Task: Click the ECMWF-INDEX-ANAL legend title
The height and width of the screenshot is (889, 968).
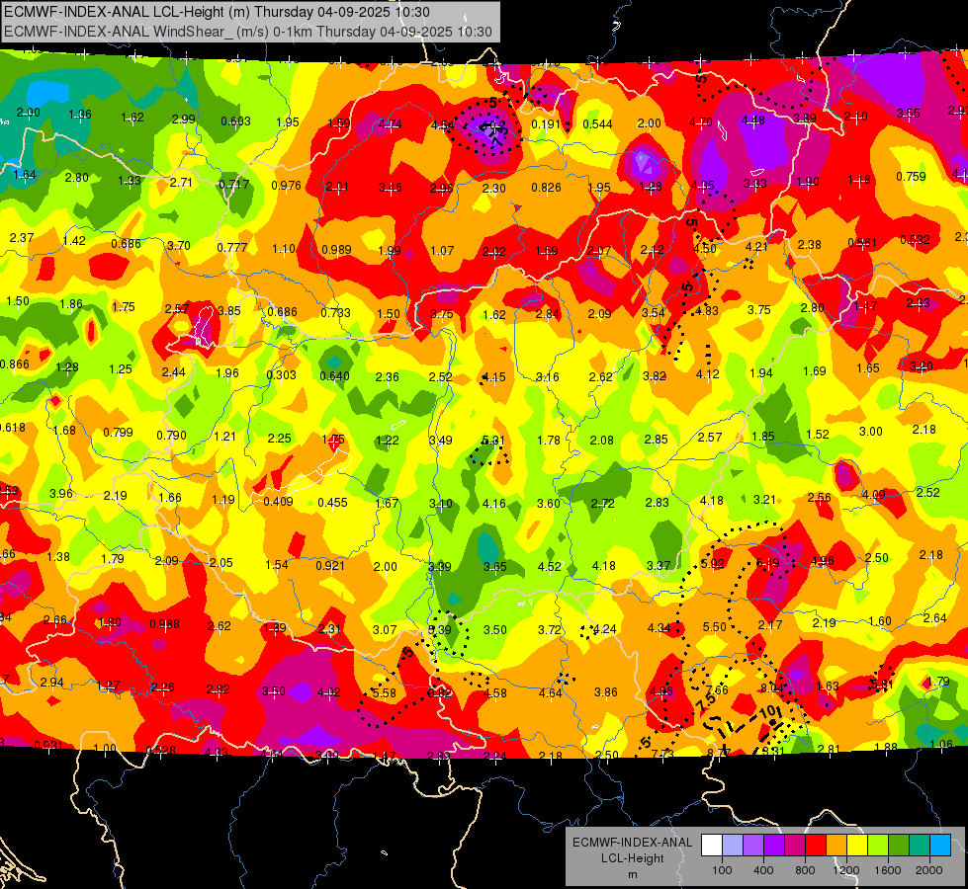Action: point(632,843)
